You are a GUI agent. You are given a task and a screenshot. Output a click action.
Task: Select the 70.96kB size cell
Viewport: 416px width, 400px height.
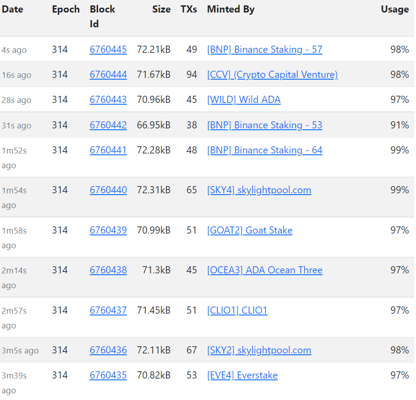(153, 99)
